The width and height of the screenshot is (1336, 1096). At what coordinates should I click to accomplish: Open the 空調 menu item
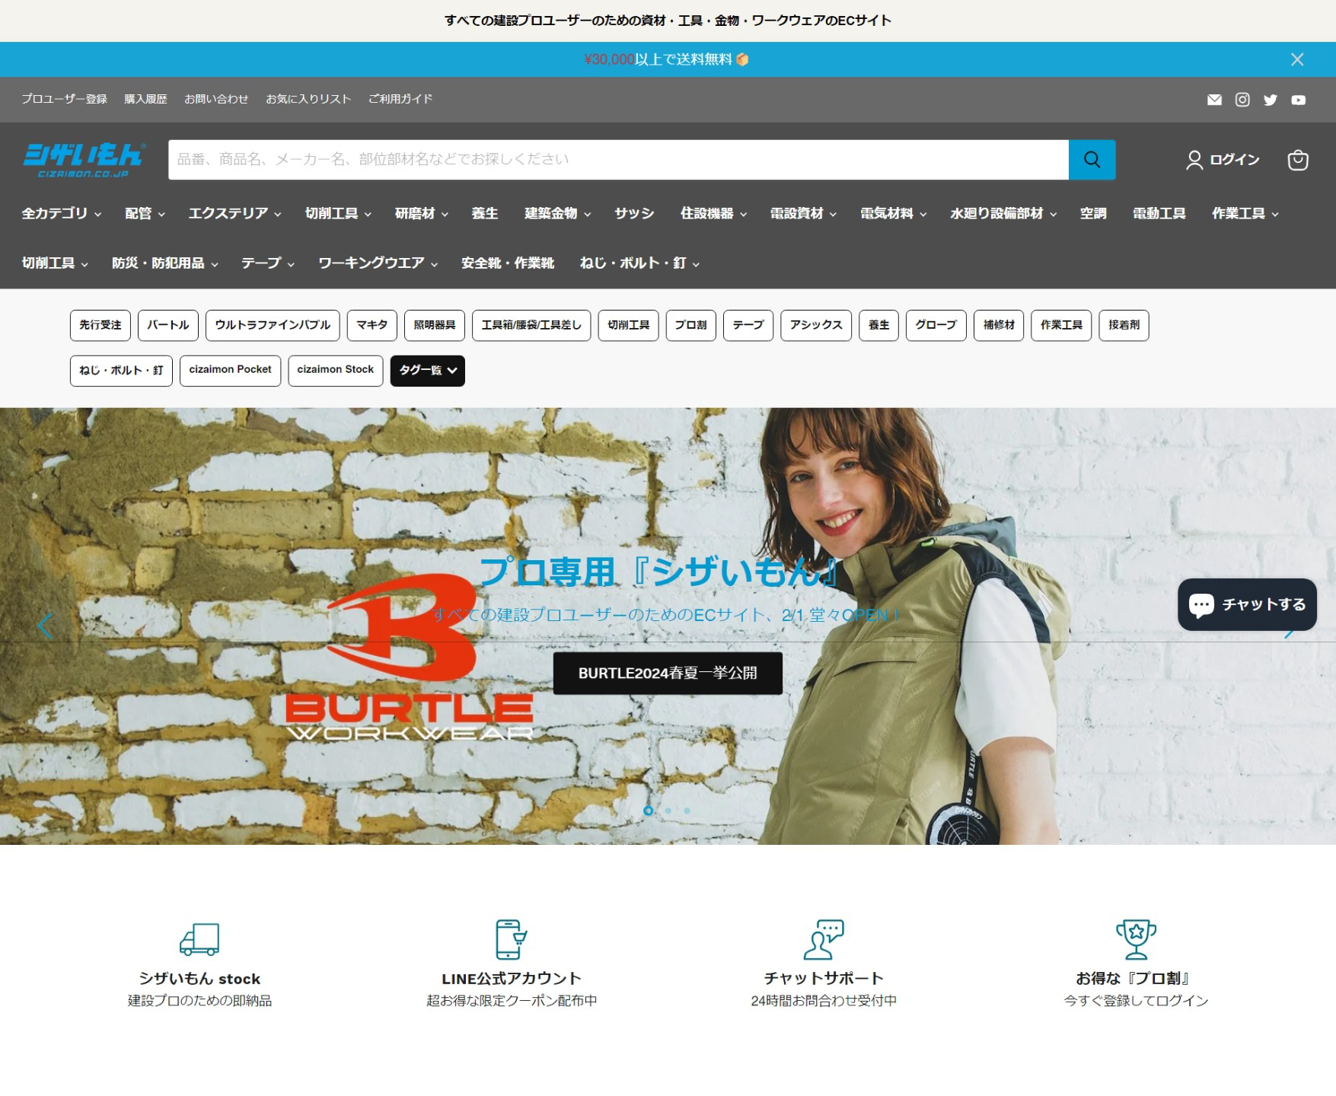pos(1093,214)
